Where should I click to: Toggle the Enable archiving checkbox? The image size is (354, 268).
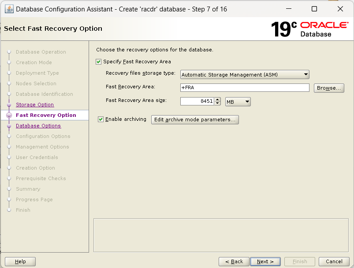click(x=101, y=119)
